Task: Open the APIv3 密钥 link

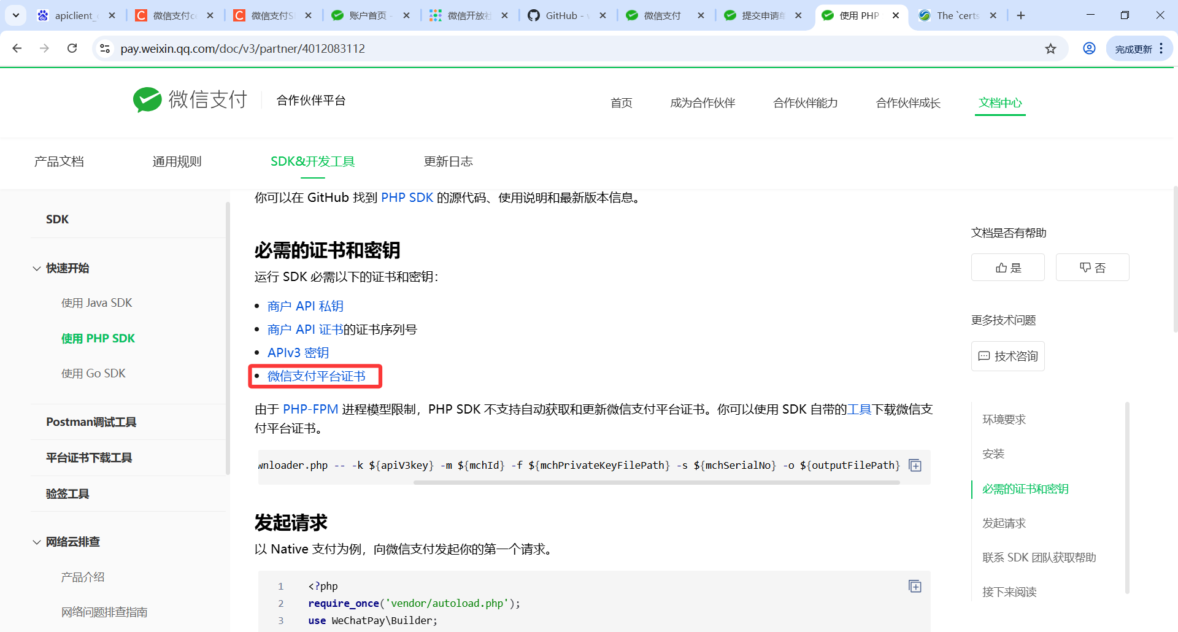Action: pos(298,352)
